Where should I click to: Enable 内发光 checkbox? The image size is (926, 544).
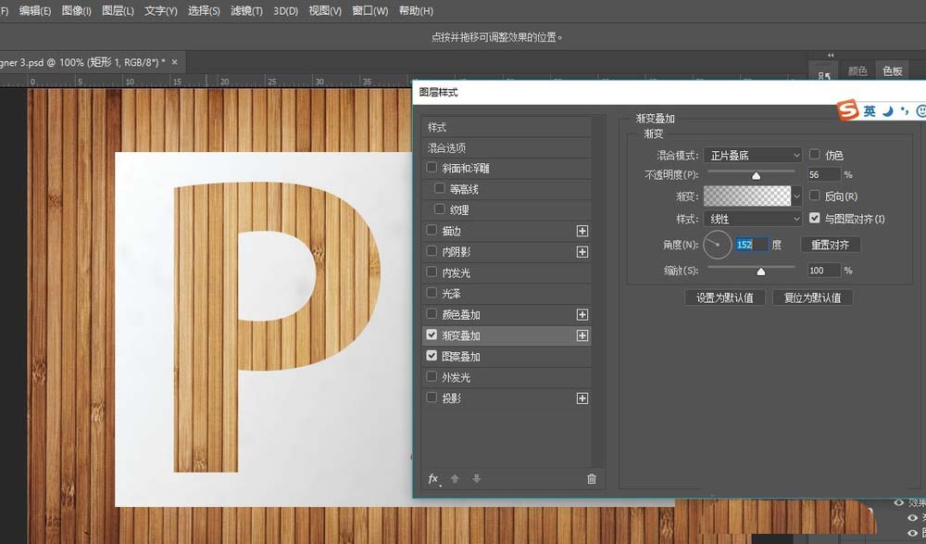coord(432,272)
